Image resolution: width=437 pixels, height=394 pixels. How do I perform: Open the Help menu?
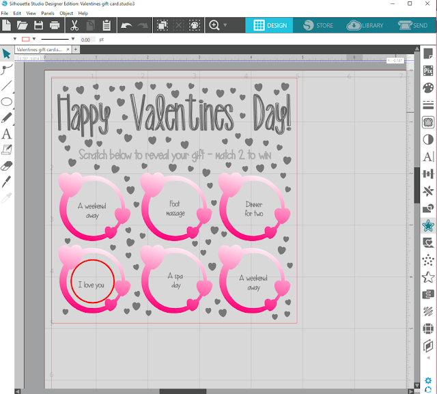point(83,13)
